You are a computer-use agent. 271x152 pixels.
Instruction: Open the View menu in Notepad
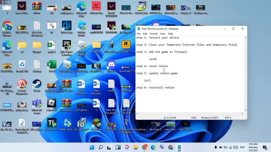(x=163, y=34)
